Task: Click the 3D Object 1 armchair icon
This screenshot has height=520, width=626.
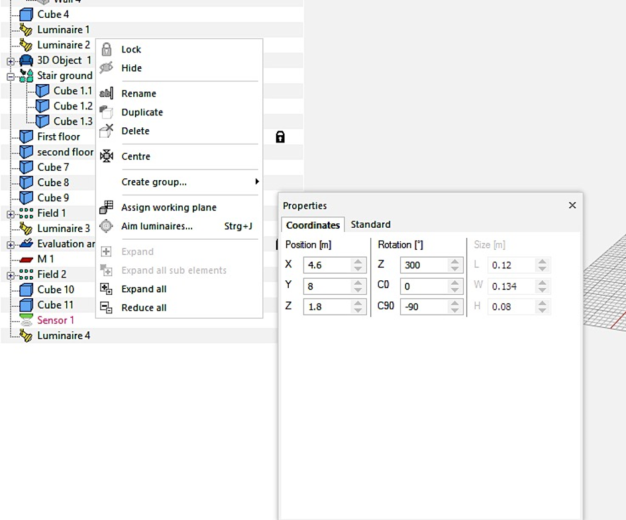Action: pos(26,60)
